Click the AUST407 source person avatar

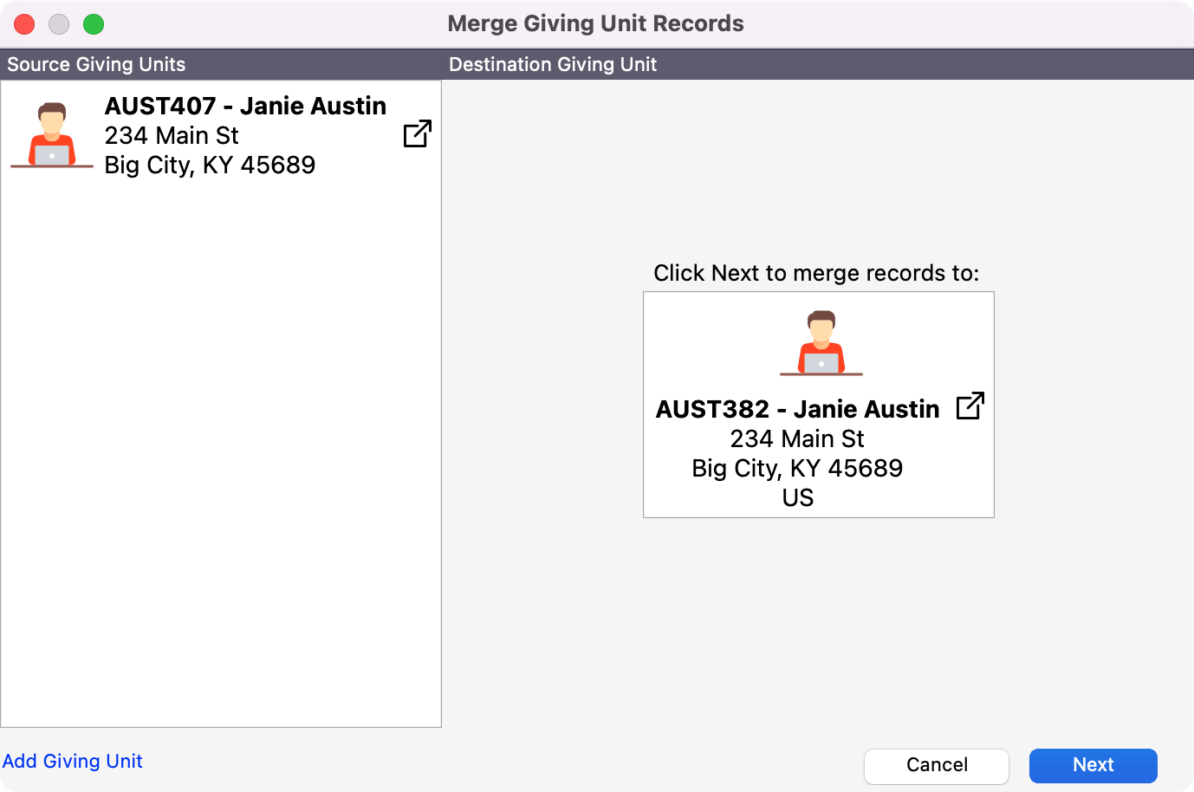pyautogui.click(x=52, y=135)
